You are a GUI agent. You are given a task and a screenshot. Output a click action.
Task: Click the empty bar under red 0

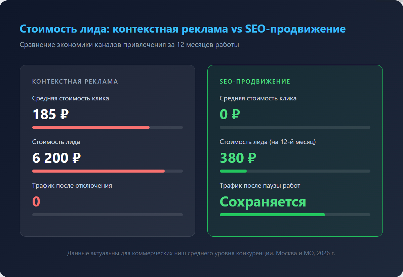tap(108, 215)
